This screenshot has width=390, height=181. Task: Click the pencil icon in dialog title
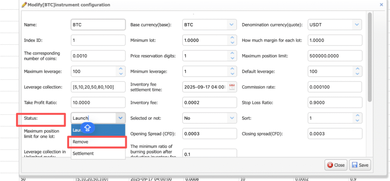coord(24,5)
